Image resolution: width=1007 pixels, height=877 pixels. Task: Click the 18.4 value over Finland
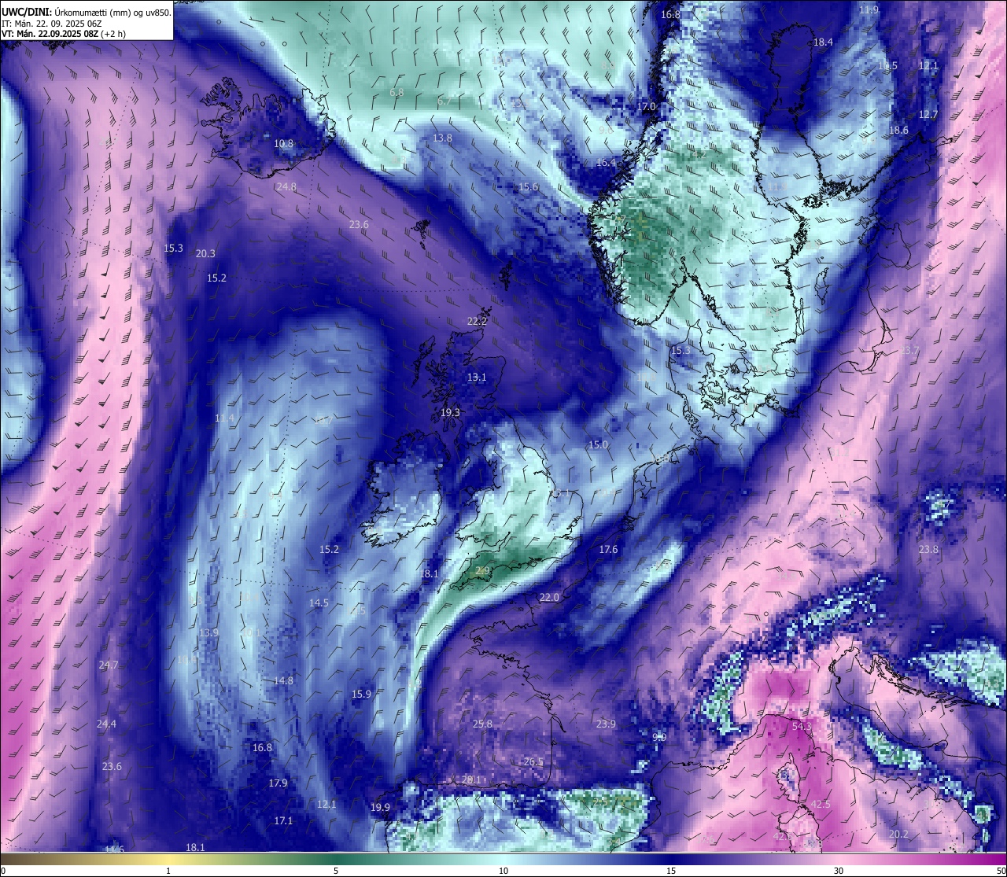[x=823, y=42]
